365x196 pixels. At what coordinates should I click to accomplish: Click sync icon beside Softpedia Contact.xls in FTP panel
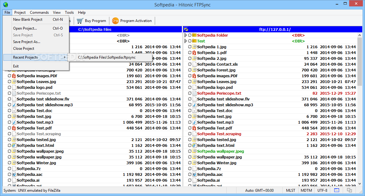coord(190,64)
